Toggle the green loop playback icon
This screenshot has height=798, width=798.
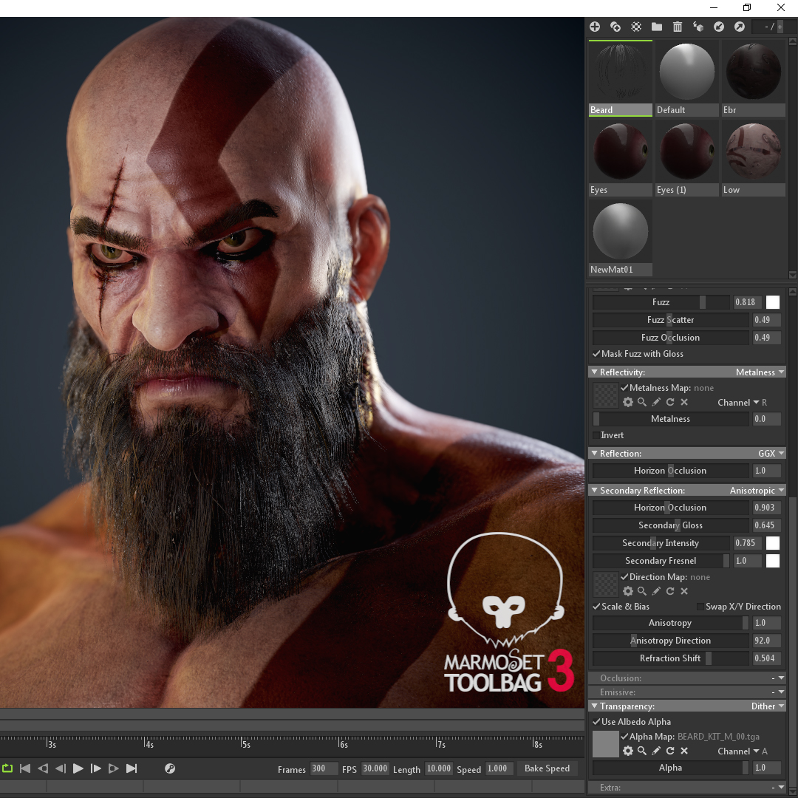(x=7, y=768)
